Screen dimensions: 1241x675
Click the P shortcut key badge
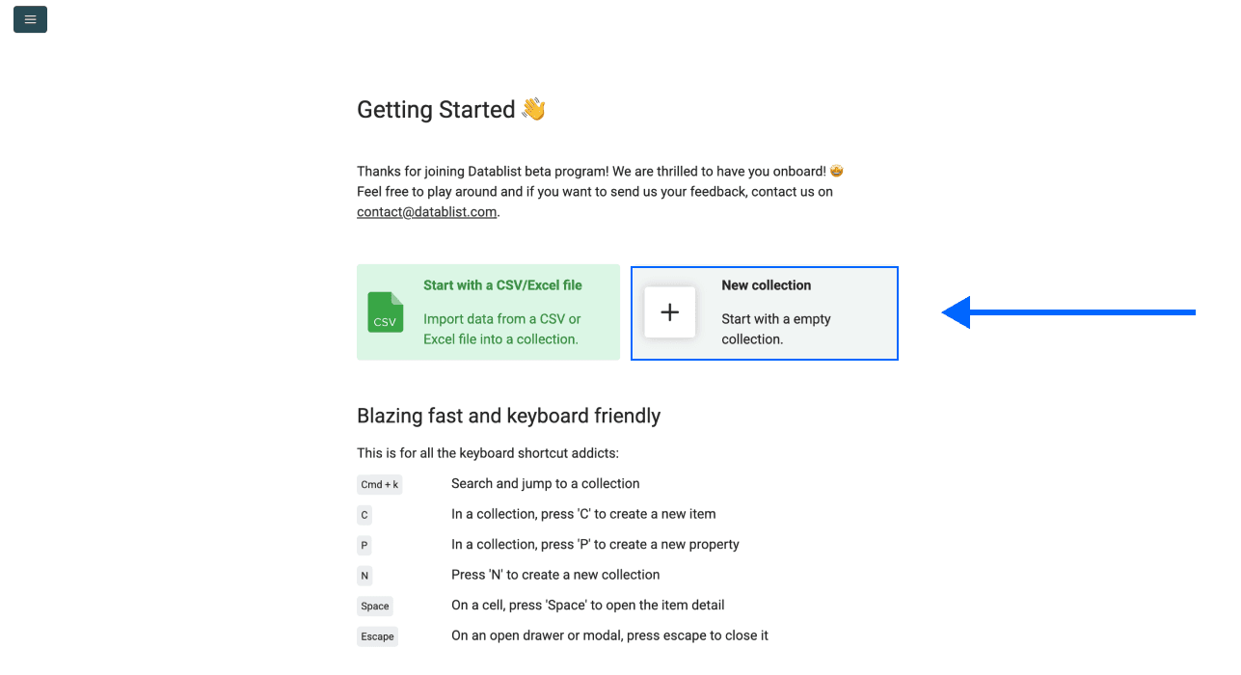[x=364, y=545]
